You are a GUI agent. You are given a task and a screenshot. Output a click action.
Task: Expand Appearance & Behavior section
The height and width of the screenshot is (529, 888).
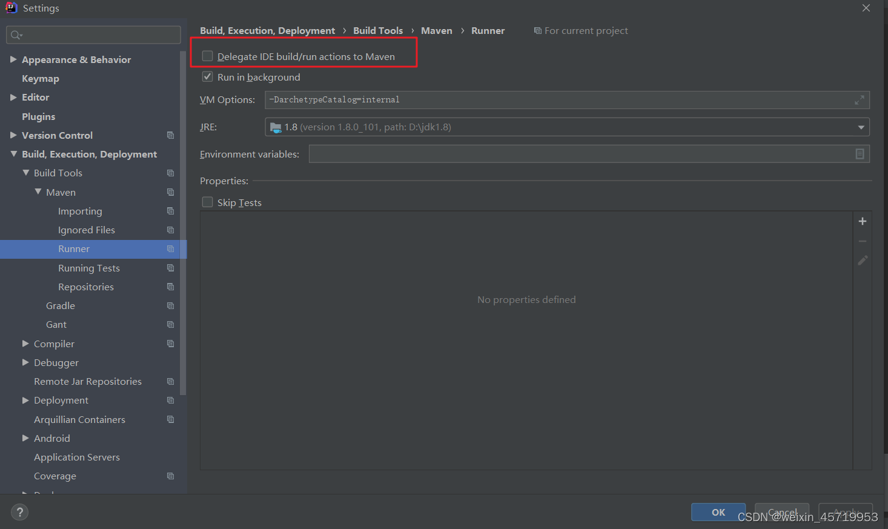pos(13,59)
